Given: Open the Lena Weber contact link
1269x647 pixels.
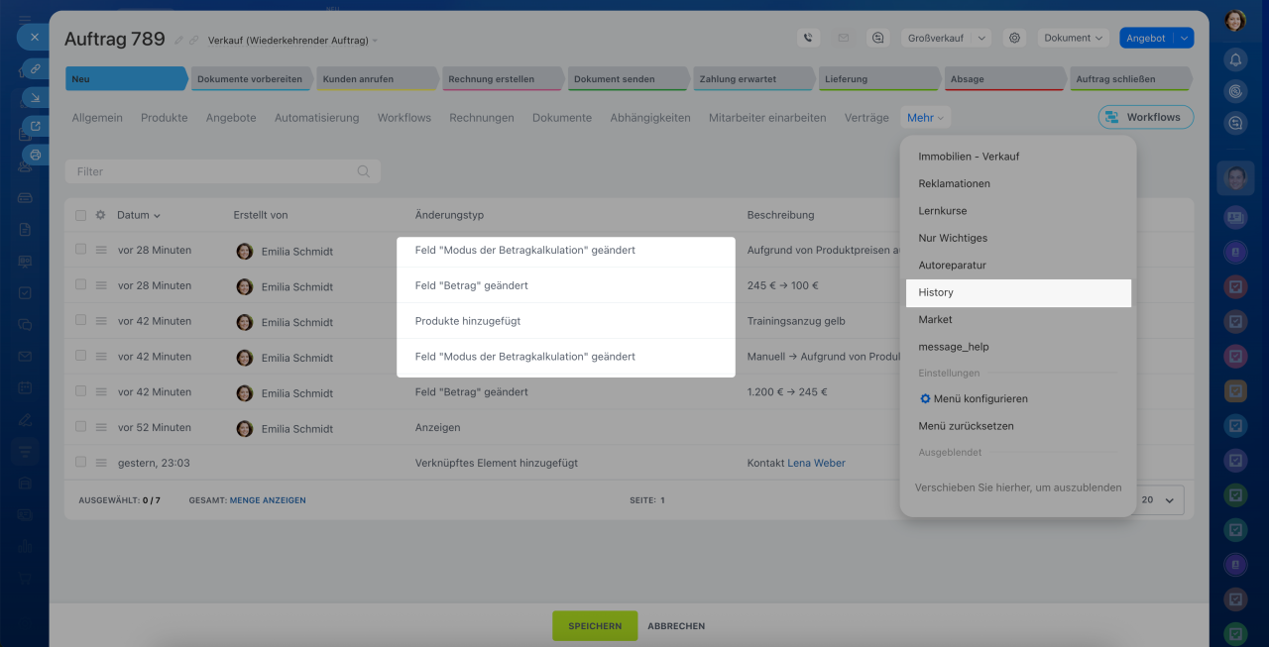Looking at the screenshot, I should tap(816, 463).
